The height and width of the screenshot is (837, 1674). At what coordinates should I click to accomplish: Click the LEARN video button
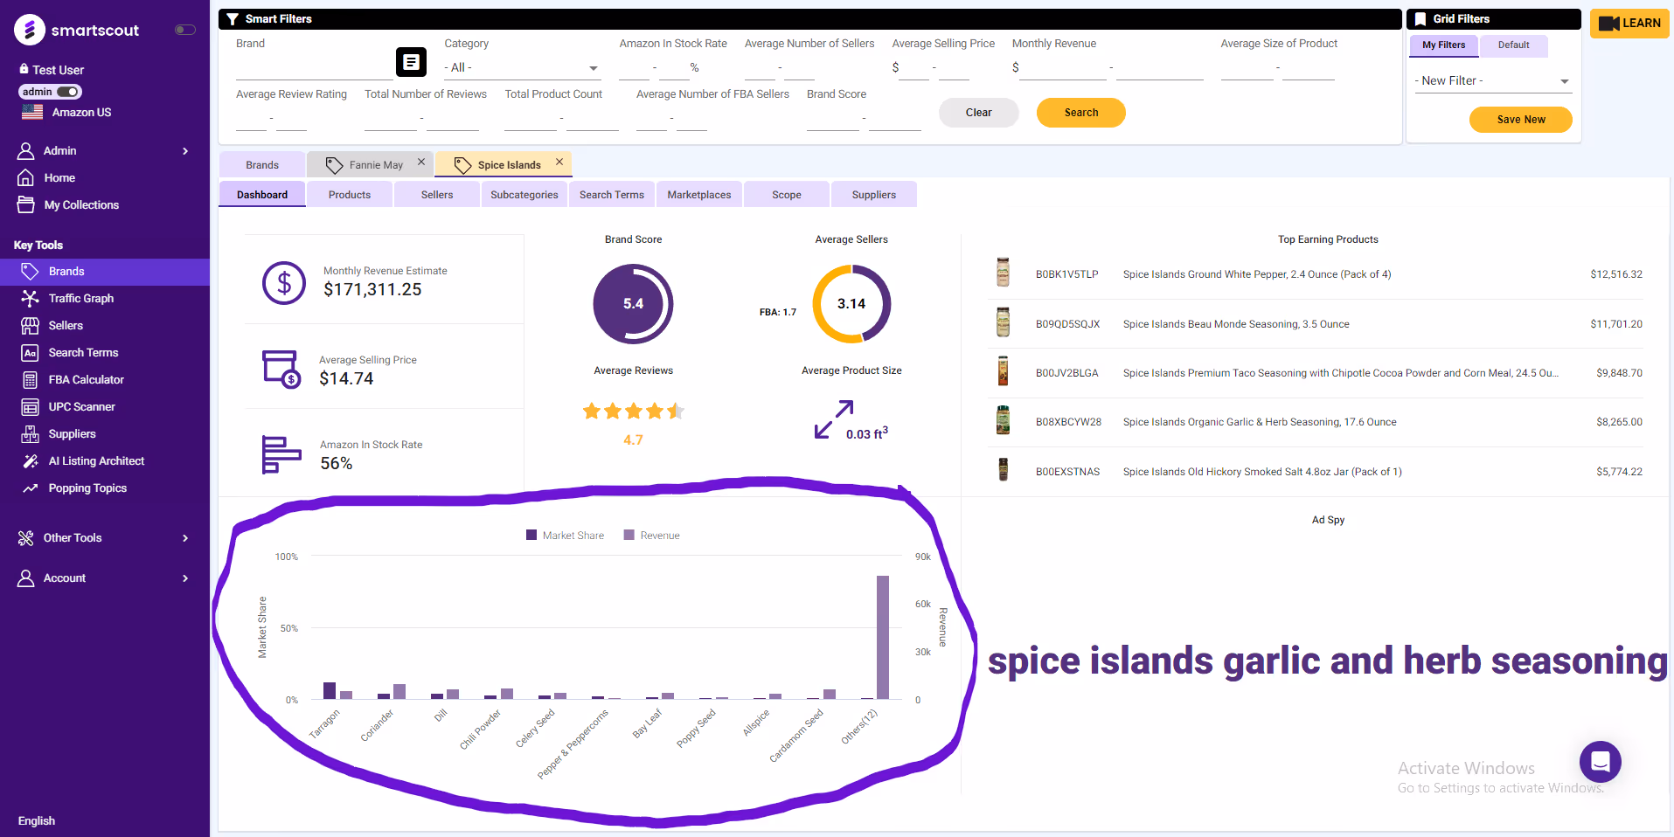tap(1629, 24)
